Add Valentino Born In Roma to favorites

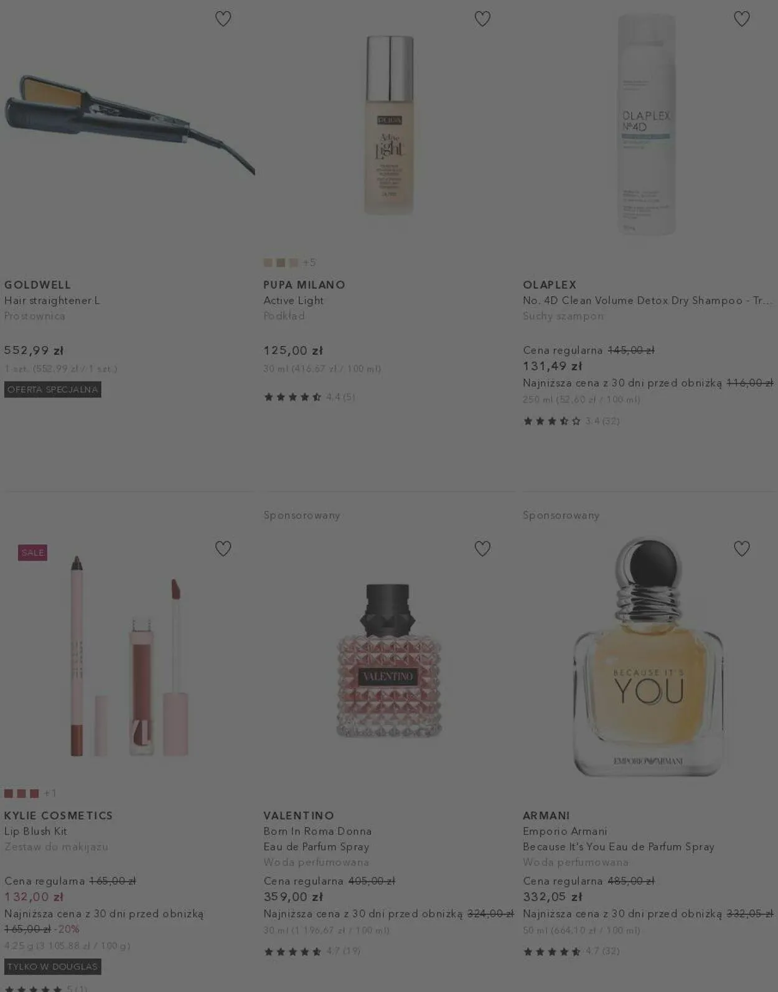tap(482, 548)
